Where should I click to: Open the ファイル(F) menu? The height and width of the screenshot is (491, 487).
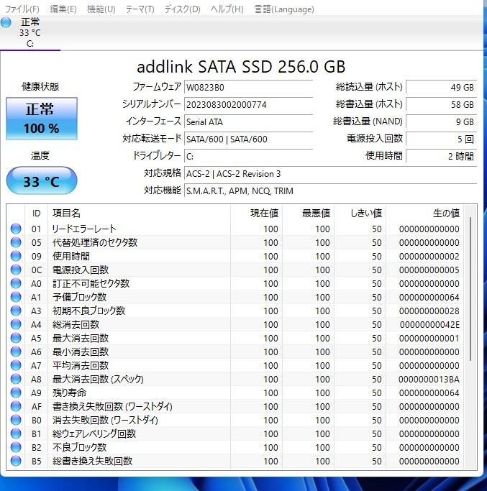22,9
